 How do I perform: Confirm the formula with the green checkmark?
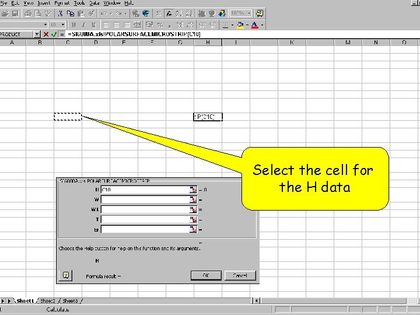pyautogui.click(x=54, y=34)
